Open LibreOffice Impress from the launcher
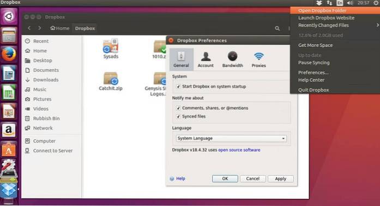 coord(9,111)
